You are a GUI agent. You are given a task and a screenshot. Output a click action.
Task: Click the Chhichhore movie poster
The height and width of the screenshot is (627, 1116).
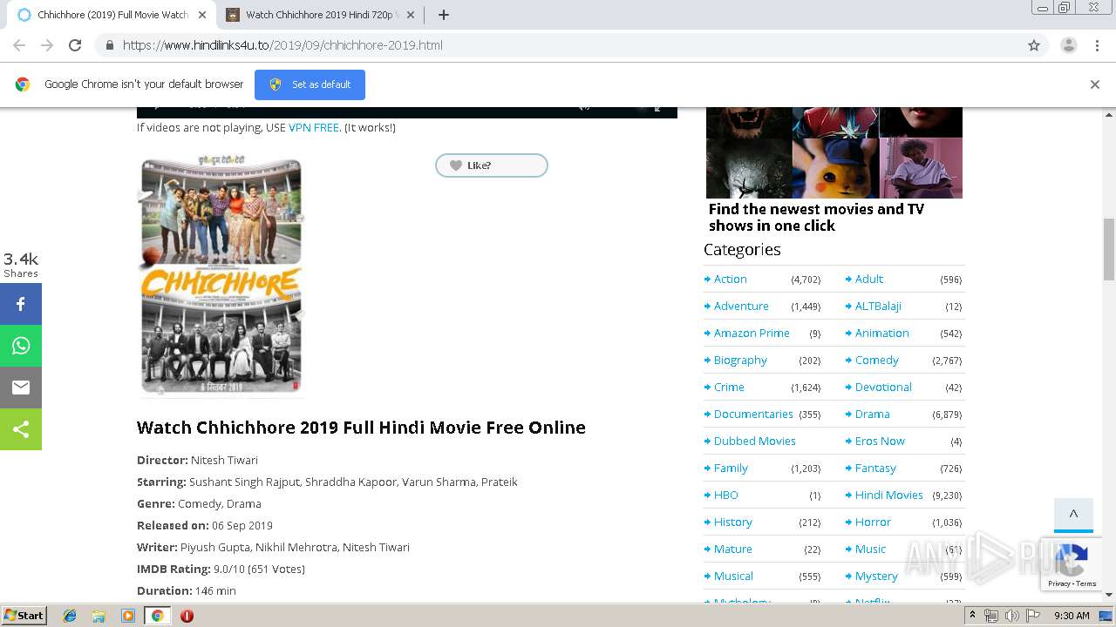221,275
